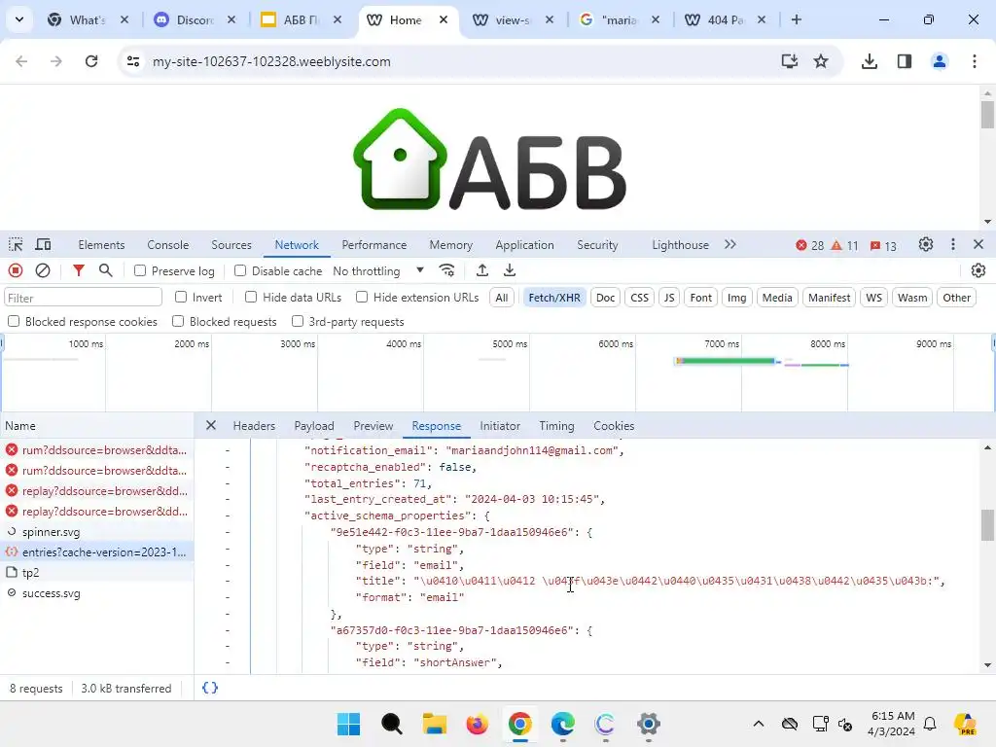This screenshot has height=747, width=996.
Task: Enable Preserve log checkbox
Action: (140, 270)
